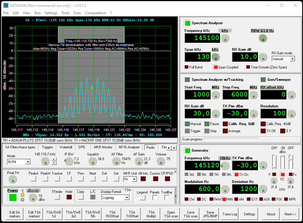The image size is (303, 223).
Task: Switch to the MKR Monitor tab
Action: (x=103, y=147)
